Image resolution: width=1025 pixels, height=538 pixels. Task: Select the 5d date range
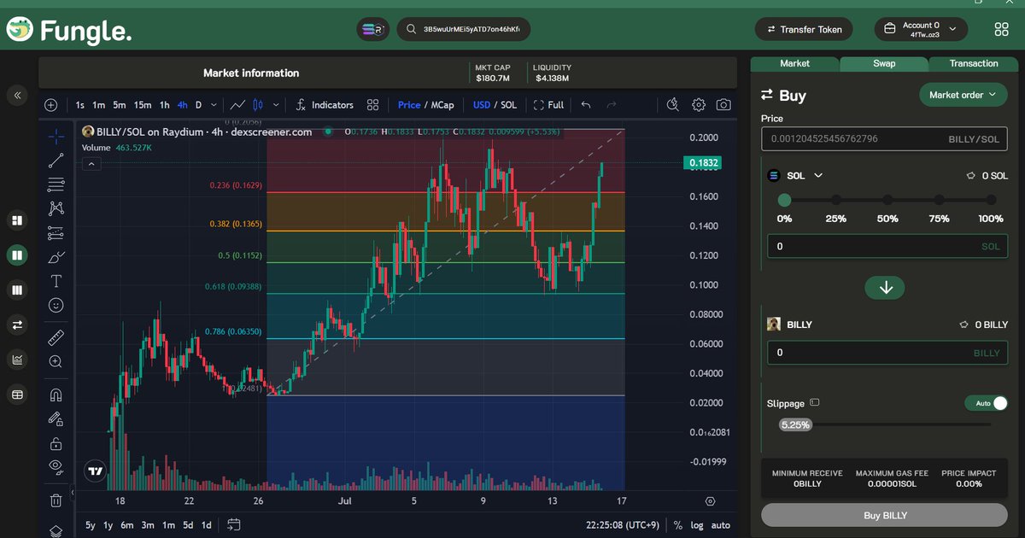point(188,525)
